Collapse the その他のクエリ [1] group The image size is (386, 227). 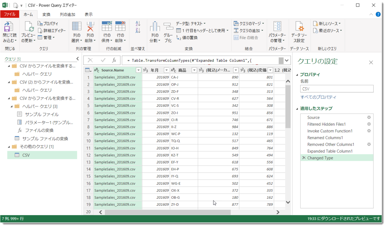9,147
